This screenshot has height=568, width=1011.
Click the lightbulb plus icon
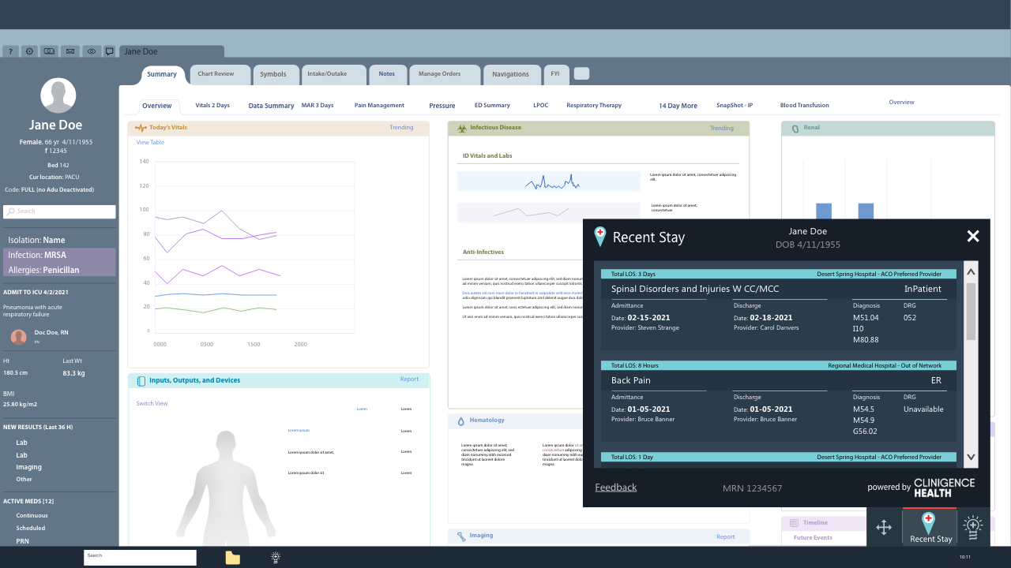point(973,527)
